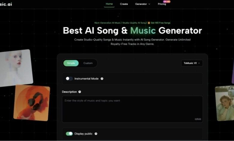Open the pale portrait album artwork
This screenshot has height=141, width=234.
pyautogui.click(x=16, y=68)
